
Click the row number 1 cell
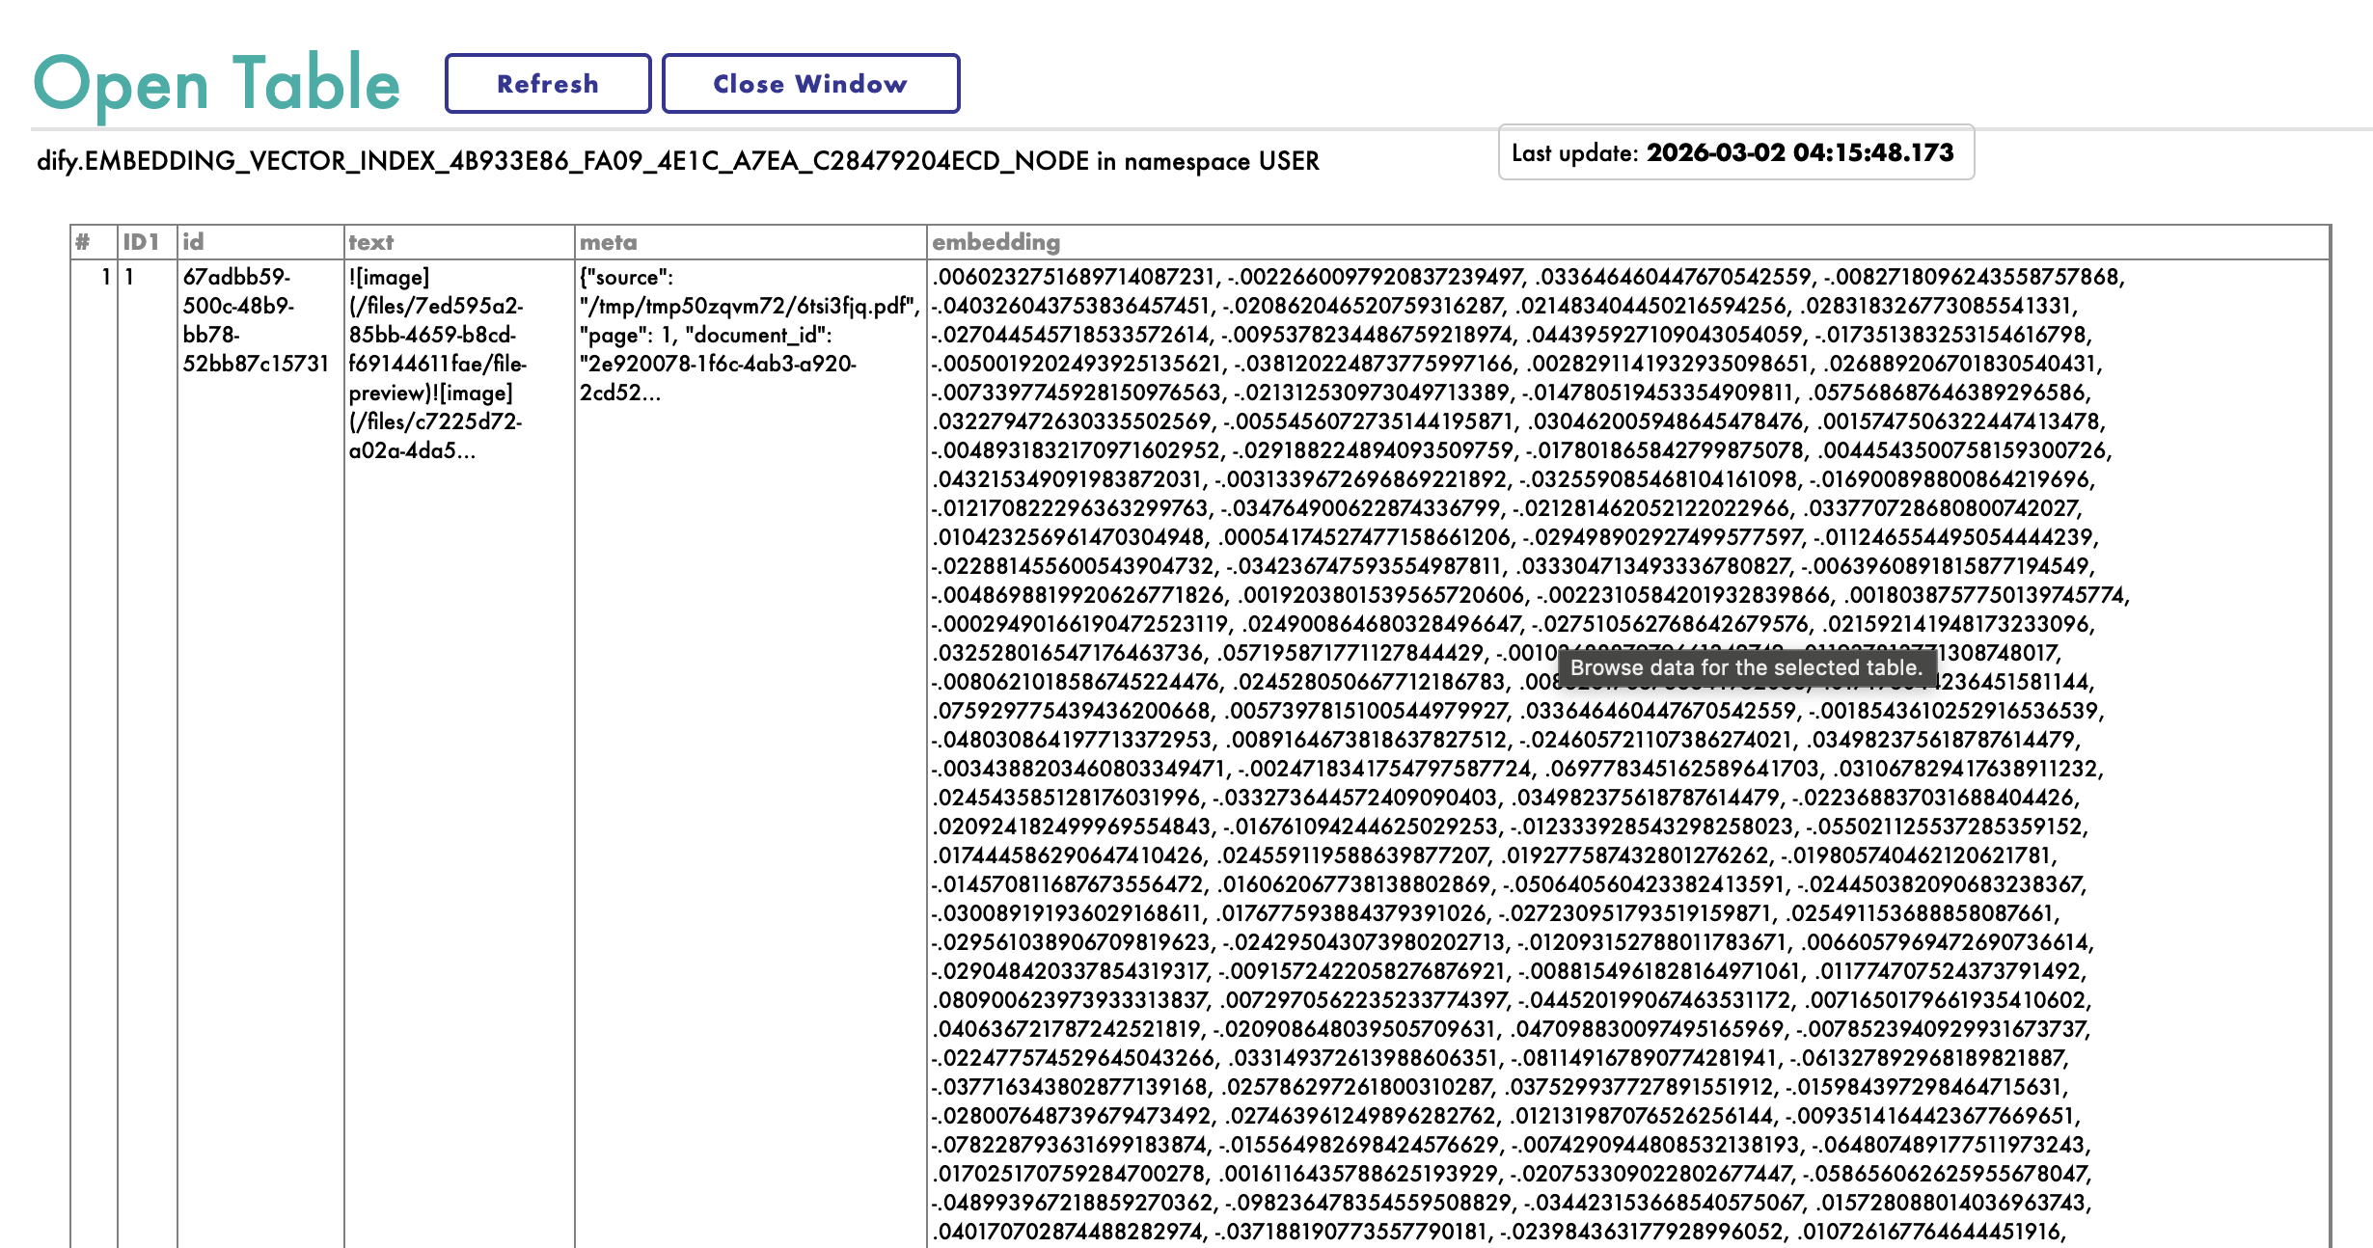tap(105, 278)
